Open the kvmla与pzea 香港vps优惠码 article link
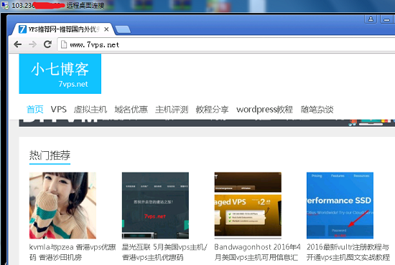The height and width of the screenshot is (265, 395). [x=73, y=252]
